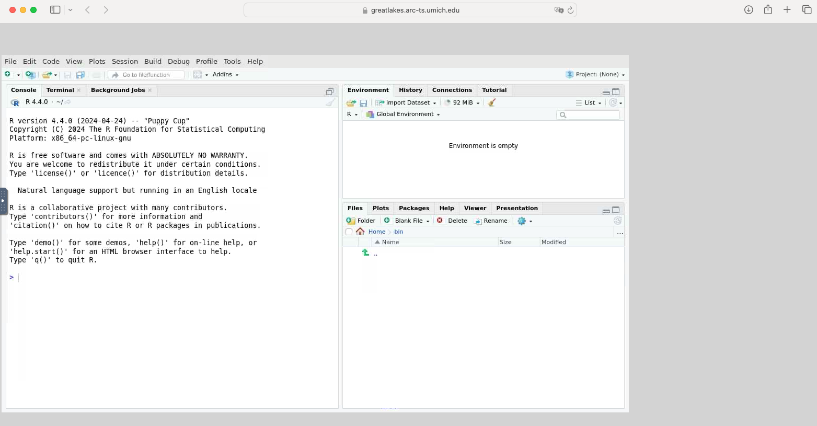817x426 pixels.
Task: Click the green up-arrow parent directory icon
Action: (365, 252)
